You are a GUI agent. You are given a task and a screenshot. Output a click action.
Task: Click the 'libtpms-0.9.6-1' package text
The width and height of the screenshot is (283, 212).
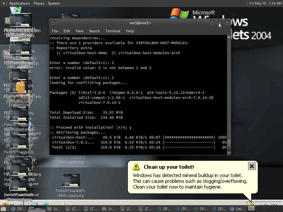tap(126, 93)
